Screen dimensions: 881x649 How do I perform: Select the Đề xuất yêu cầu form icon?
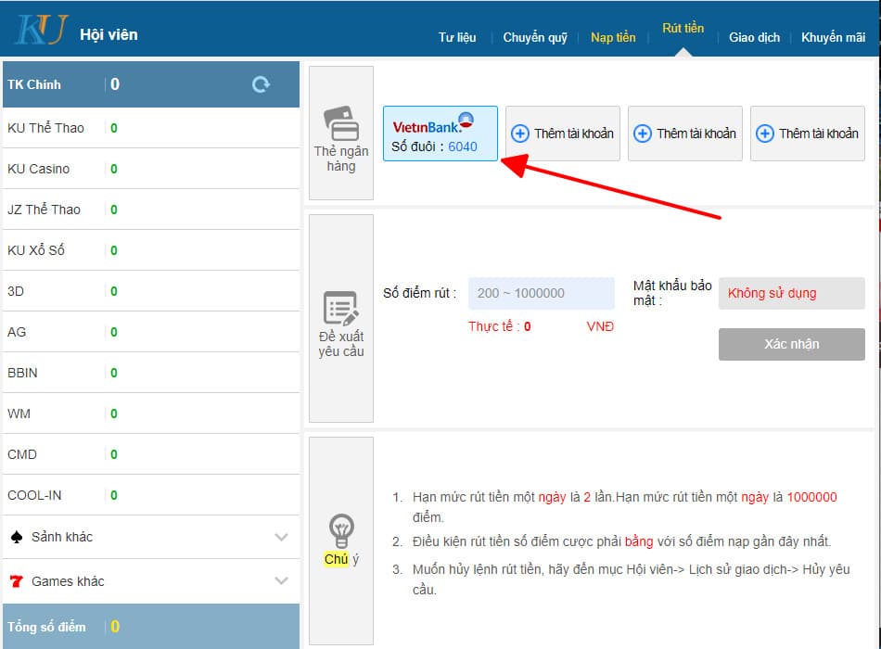340,306
